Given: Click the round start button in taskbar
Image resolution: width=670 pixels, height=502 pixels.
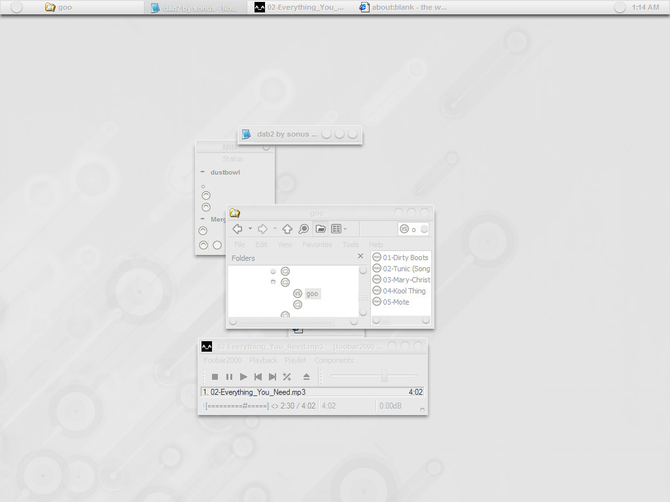Looking at the screenshot, I should coord(16,7).
